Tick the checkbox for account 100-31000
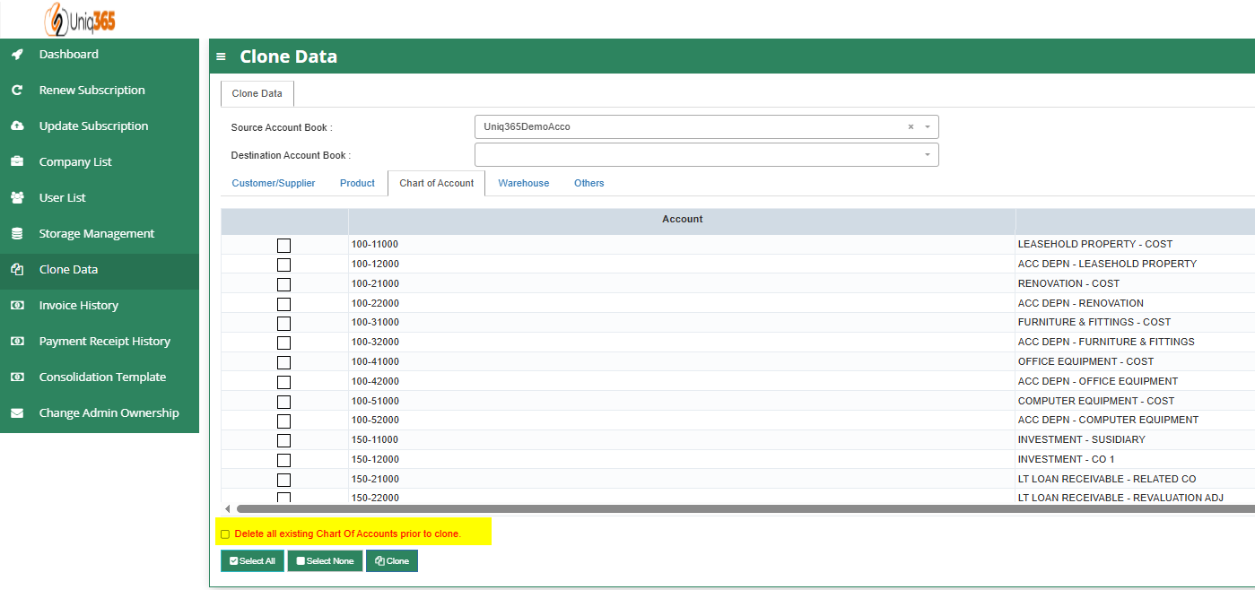 pyautogui.click(x=284, y=323)
